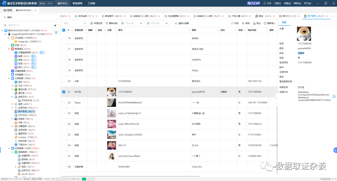Select the 蓝牙 (4/0) tree item
This screenshot has width=337, height=181.
pyautogui.click(x=22, y=82)
